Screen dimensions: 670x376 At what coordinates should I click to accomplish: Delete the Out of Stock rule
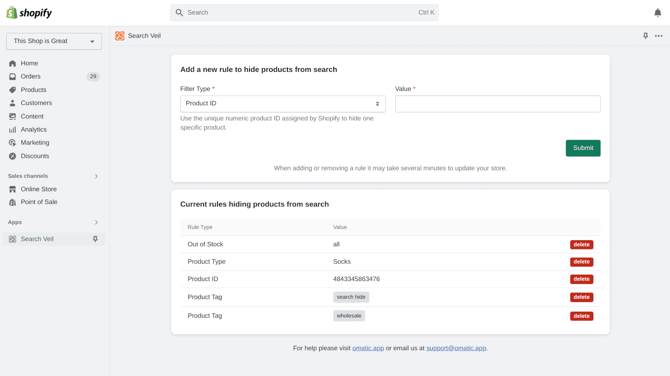click(x=581, y=244)
